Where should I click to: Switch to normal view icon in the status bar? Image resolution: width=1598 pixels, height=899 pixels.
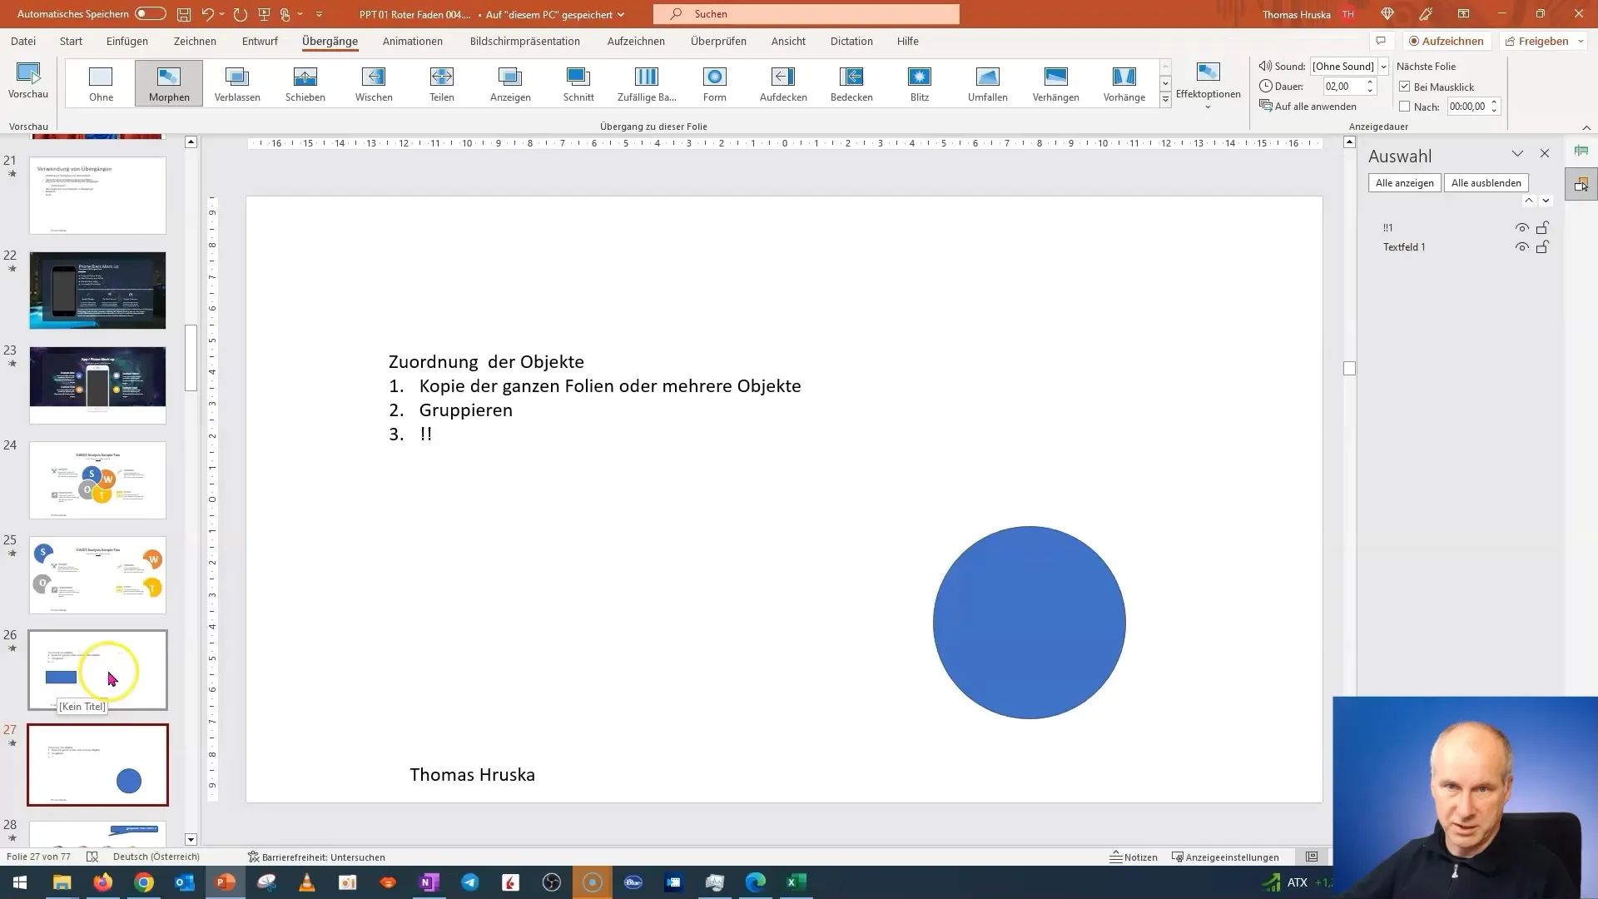point(1312,857)
